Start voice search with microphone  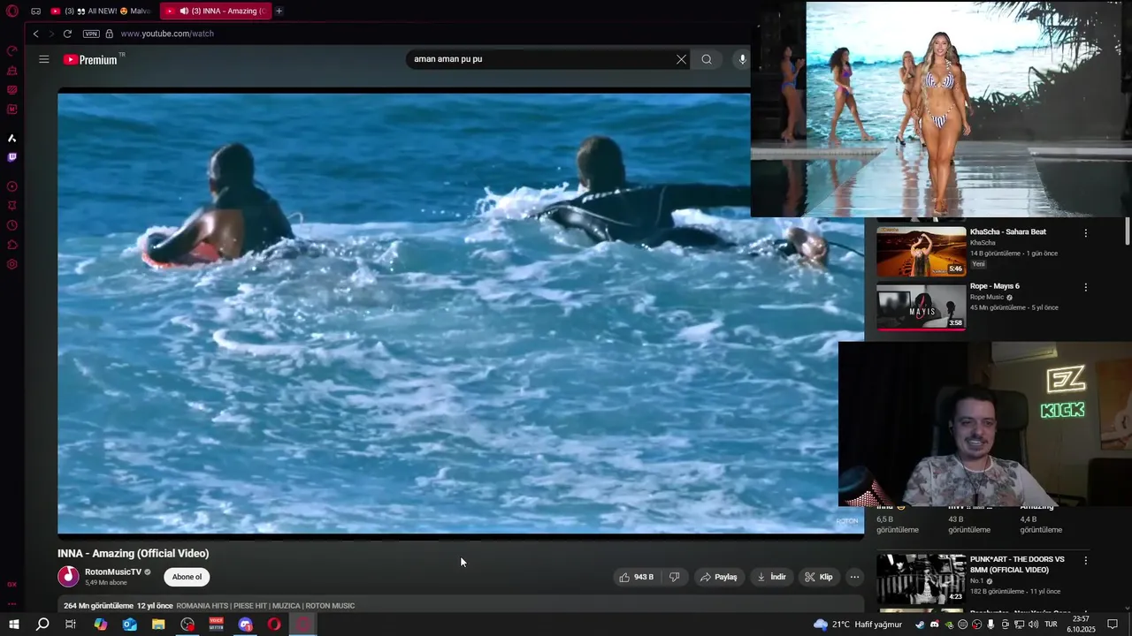[742, 59]
